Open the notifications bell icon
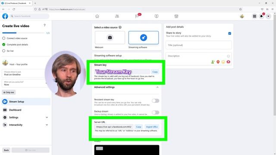Image resolution: width=276 pixels, height=155 pixels. (x=262, y=16)
